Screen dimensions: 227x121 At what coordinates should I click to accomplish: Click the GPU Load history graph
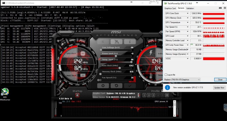(x=214, y=36)
